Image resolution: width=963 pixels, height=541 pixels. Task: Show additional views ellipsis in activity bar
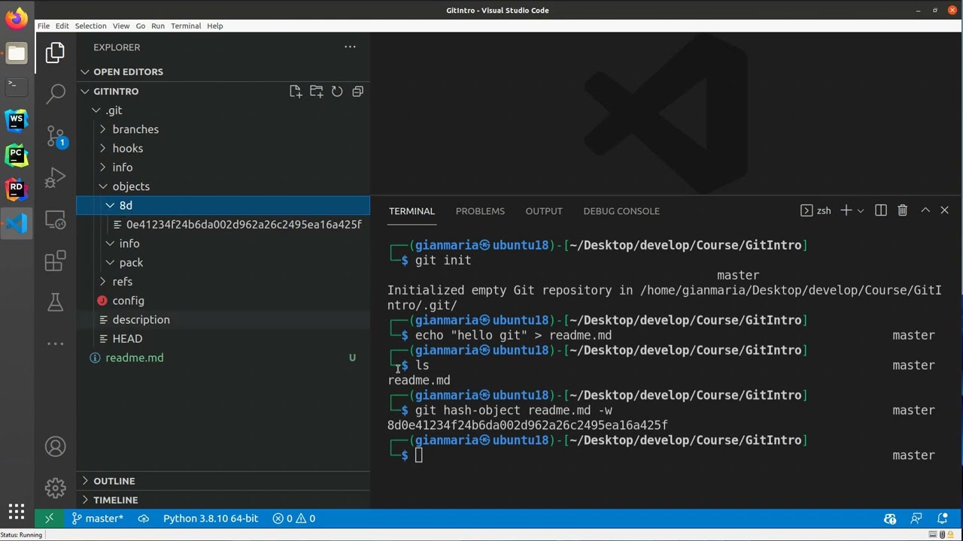coord(55,343)
